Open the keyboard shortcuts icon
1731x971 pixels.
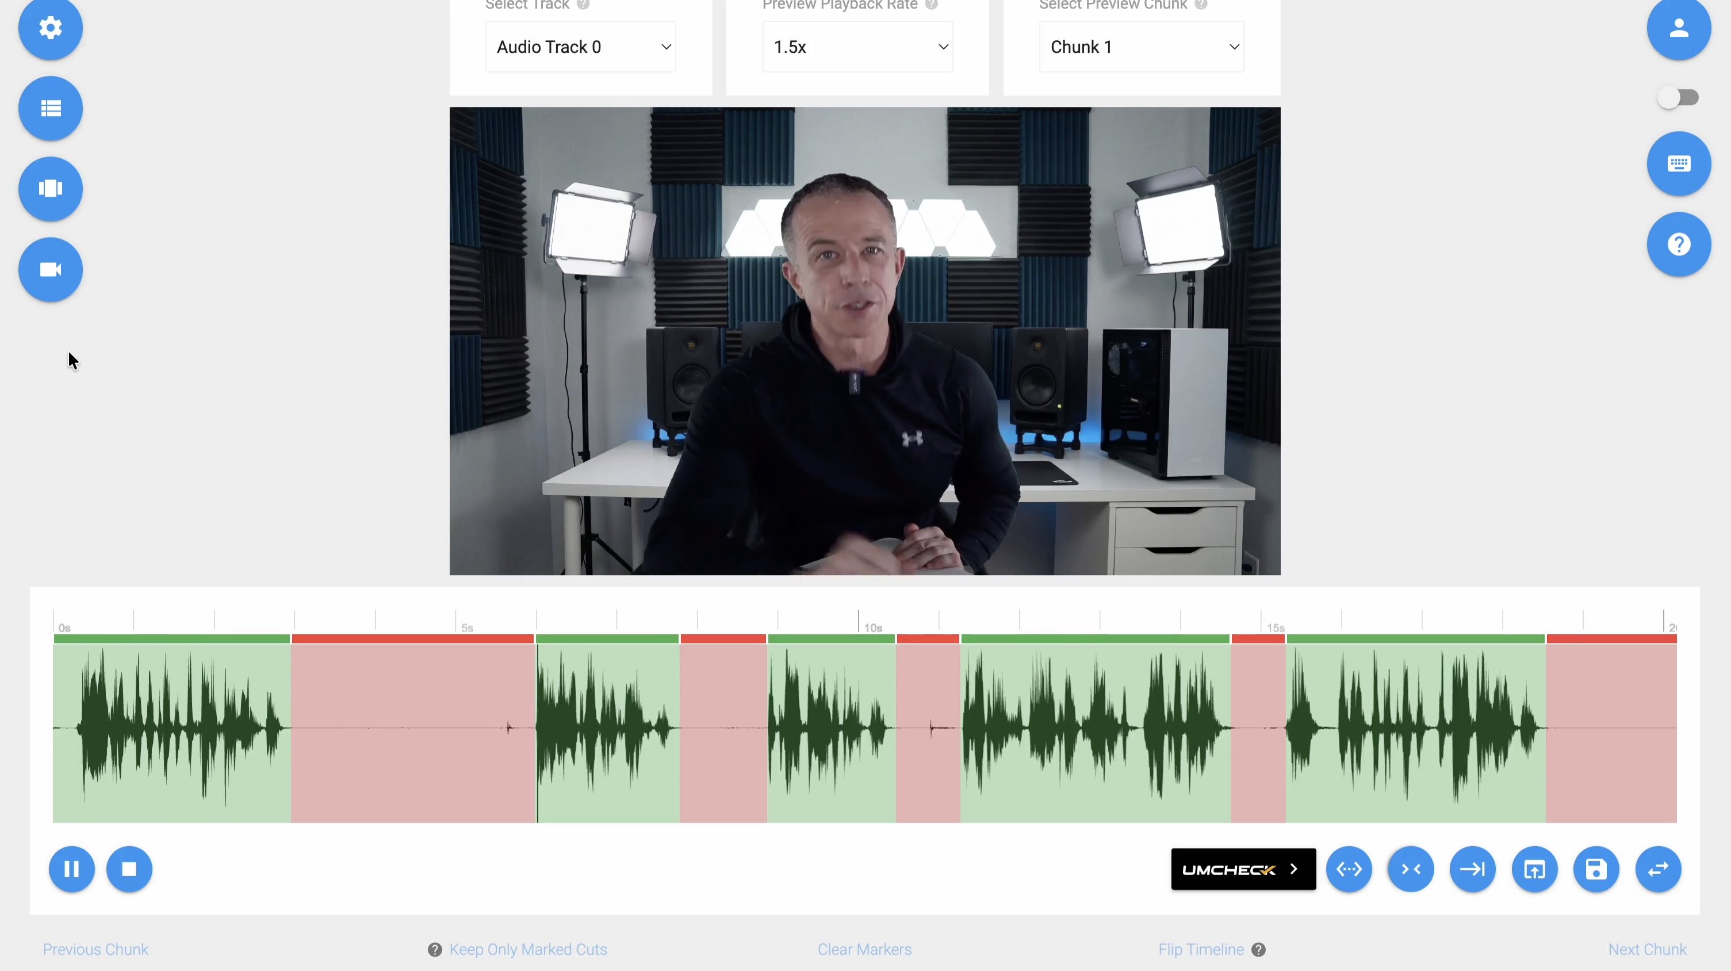(1678, 163)
